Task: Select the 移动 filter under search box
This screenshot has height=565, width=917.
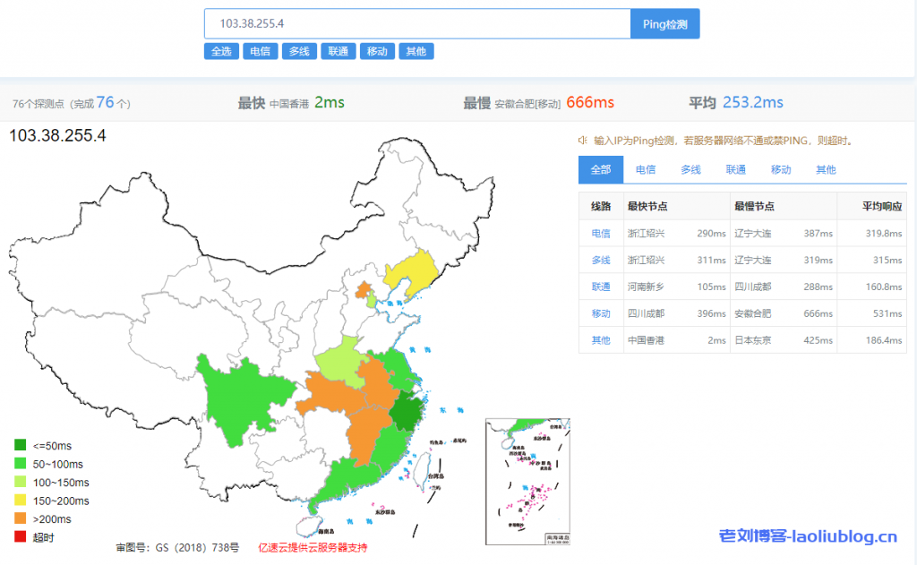Action: click(377, 51)
